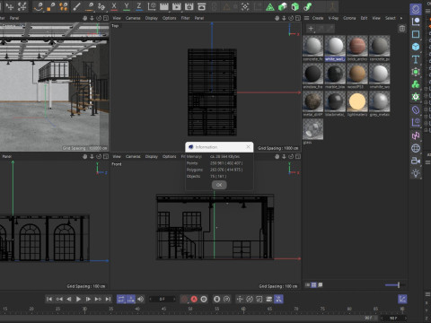Toggle the loop playback button
The image size is (431, 323).
point(121,299)
